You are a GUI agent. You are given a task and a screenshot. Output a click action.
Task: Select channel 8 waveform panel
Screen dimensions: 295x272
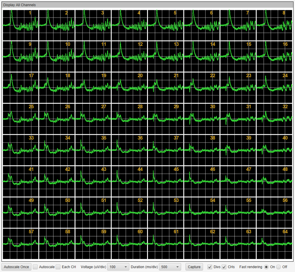point(274,25)
